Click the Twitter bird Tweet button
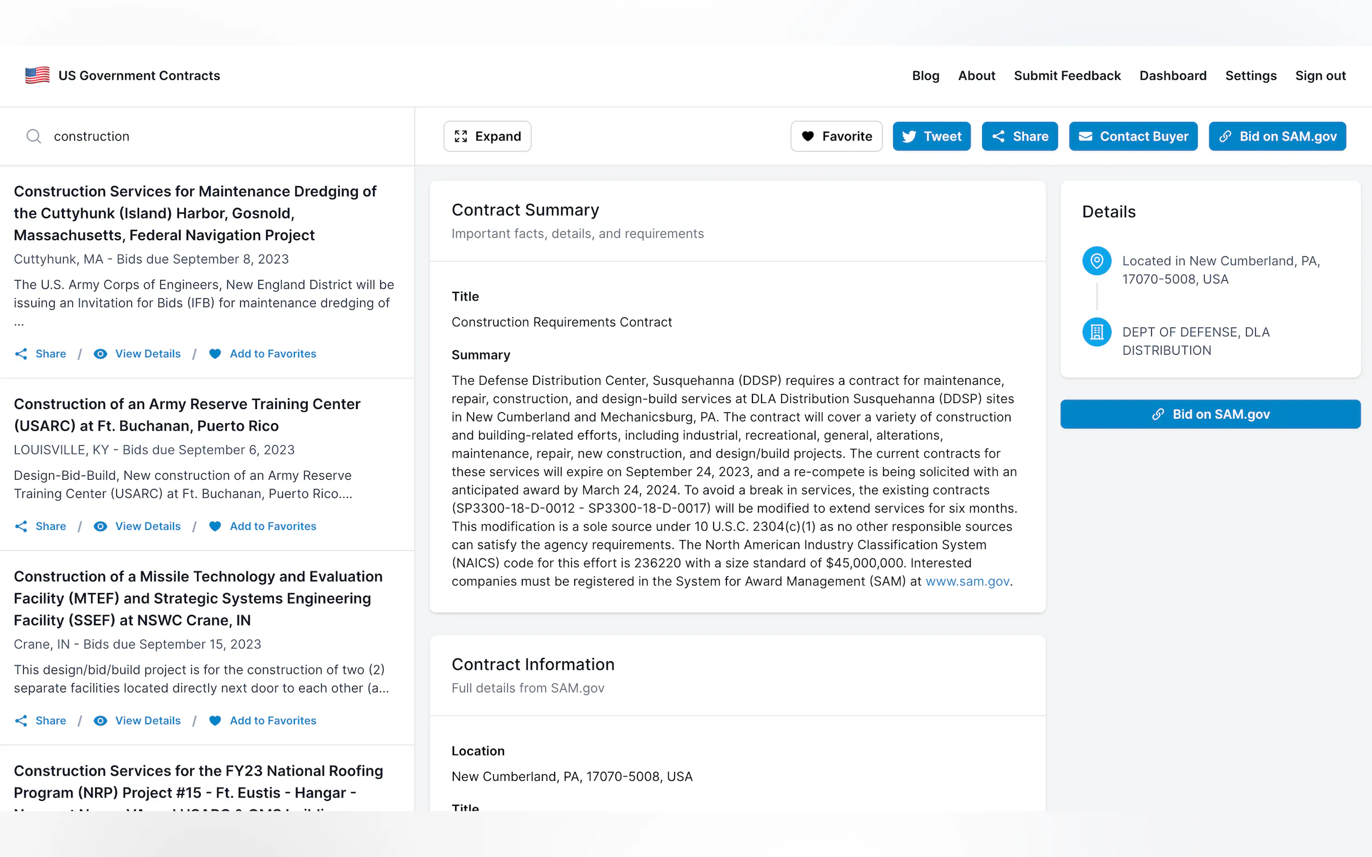This screenshot has height=857, width=1372. click(931, 136)
